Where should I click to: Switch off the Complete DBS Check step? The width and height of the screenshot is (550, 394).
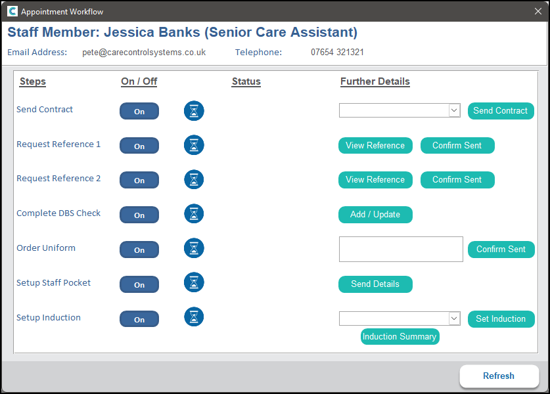tap(139, 215)
